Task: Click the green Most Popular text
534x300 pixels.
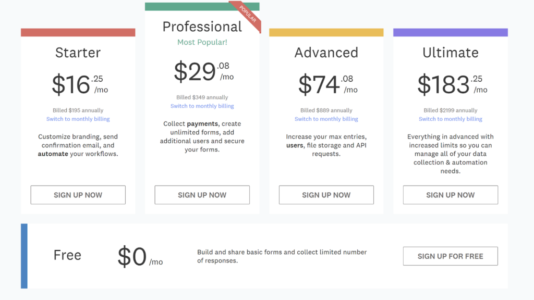Action: tap(202, 42)
